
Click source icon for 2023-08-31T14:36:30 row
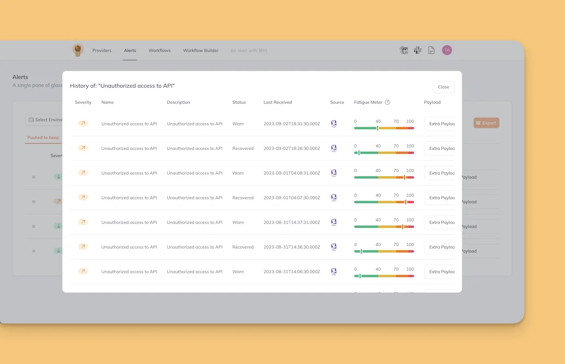[334, 247]
